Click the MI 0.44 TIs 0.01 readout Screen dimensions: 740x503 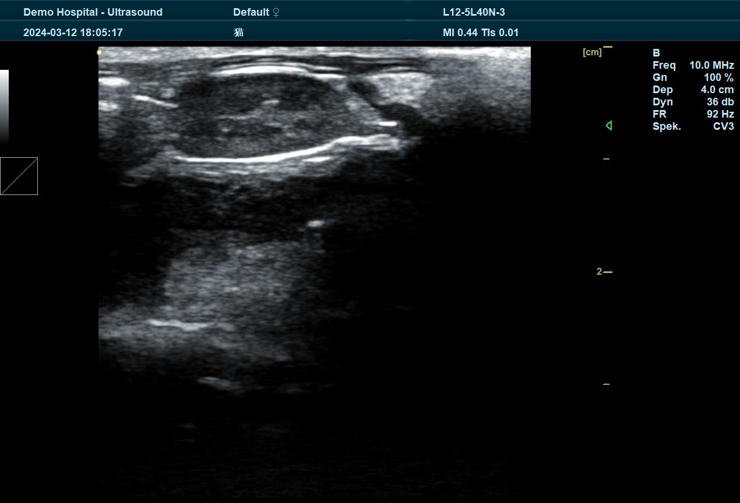pyautogui.click(x=480, y=33)
